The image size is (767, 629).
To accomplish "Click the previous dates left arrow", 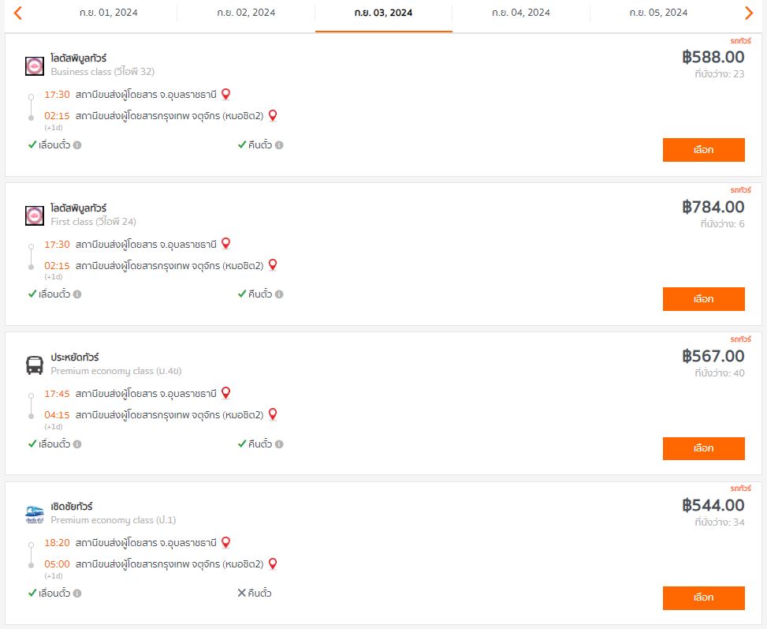I will [x=17, y=13].
